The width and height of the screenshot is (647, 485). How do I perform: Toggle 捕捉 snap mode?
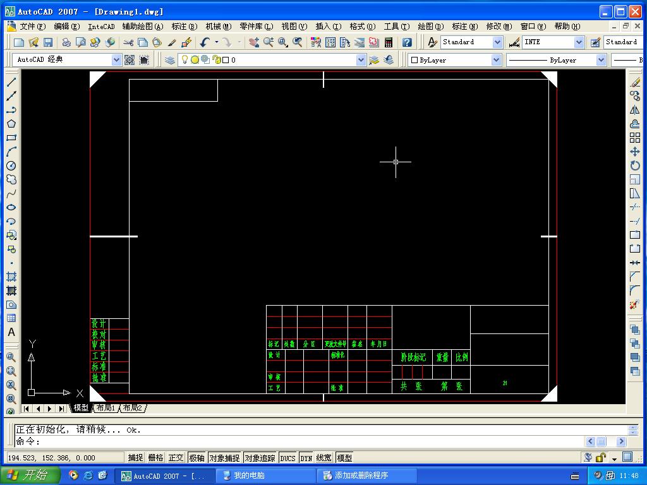(135, 458)
